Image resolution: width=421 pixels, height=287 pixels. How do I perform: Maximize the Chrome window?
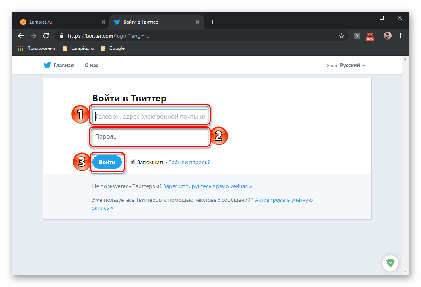coord(382,18)
